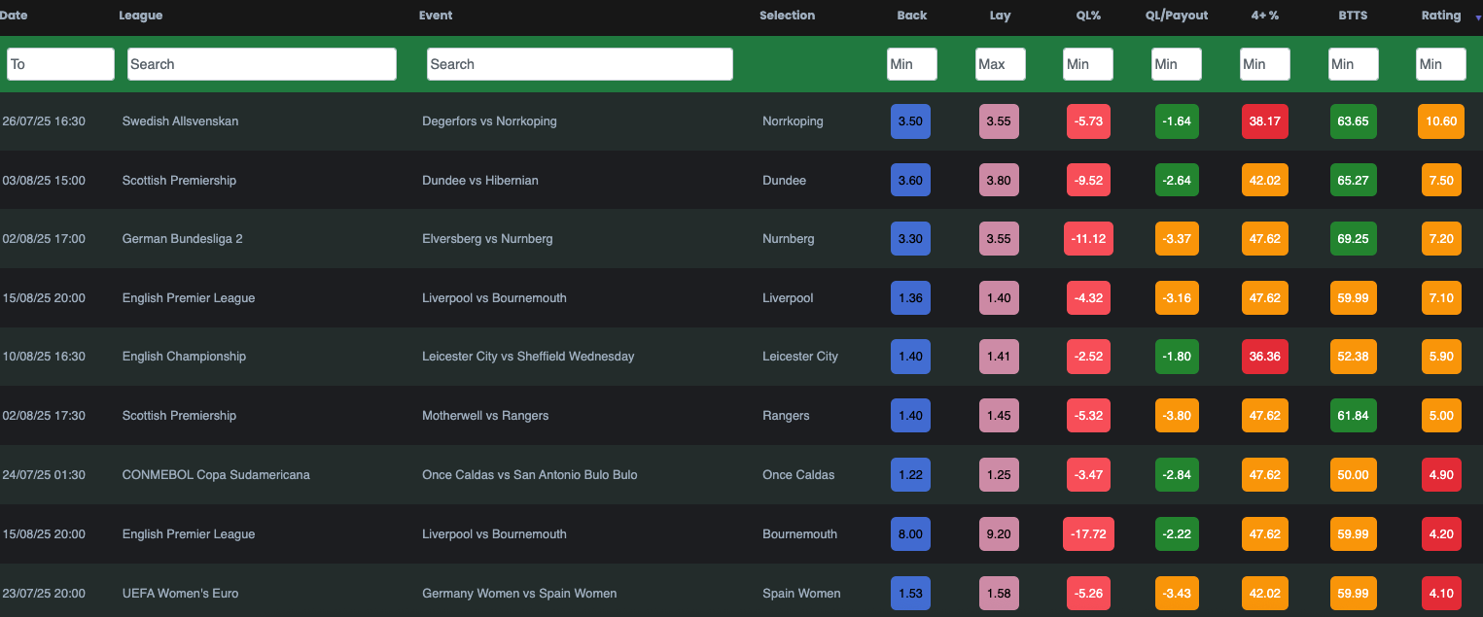This screenshot has width=1483, height=617.
Task: Click the 36.36 four-plus percent value
Action: click(x=1265, y=357)
